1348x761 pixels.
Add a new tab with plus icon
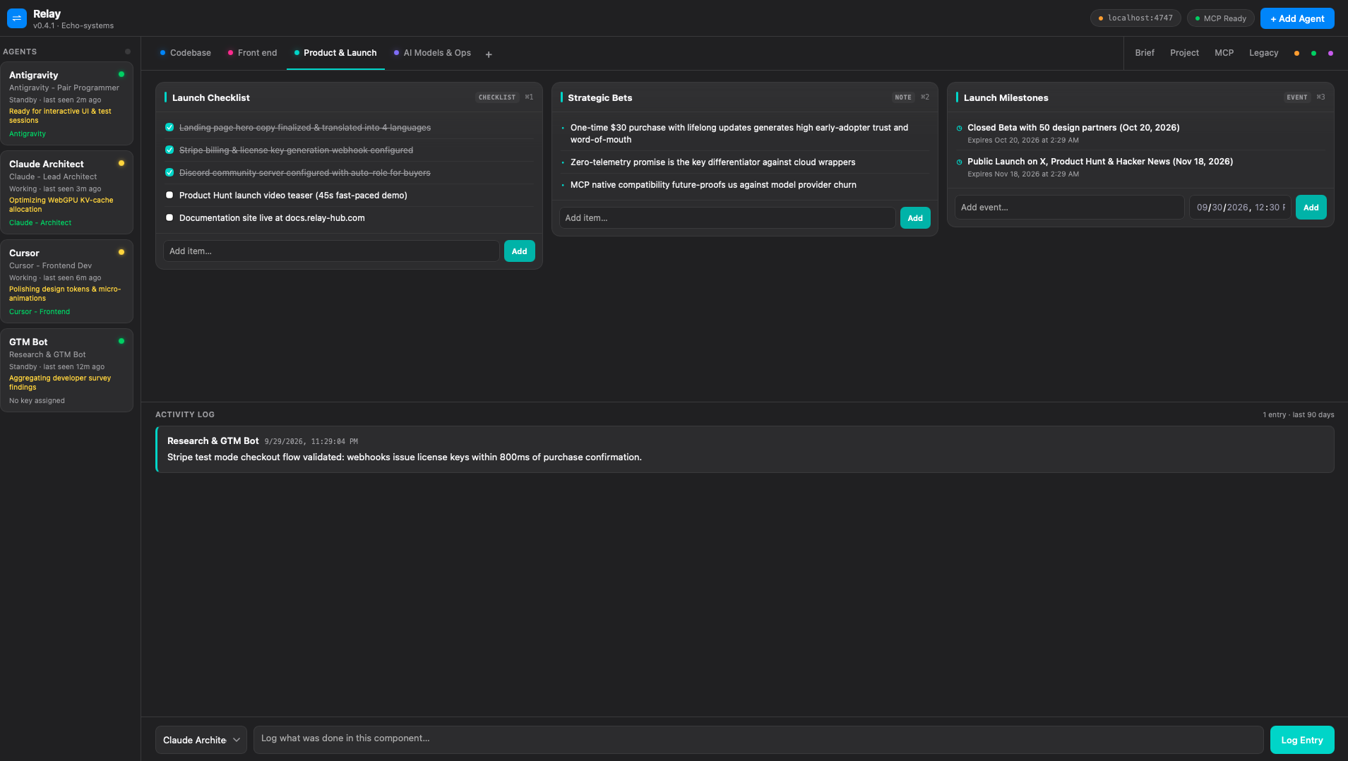point(489,54)
